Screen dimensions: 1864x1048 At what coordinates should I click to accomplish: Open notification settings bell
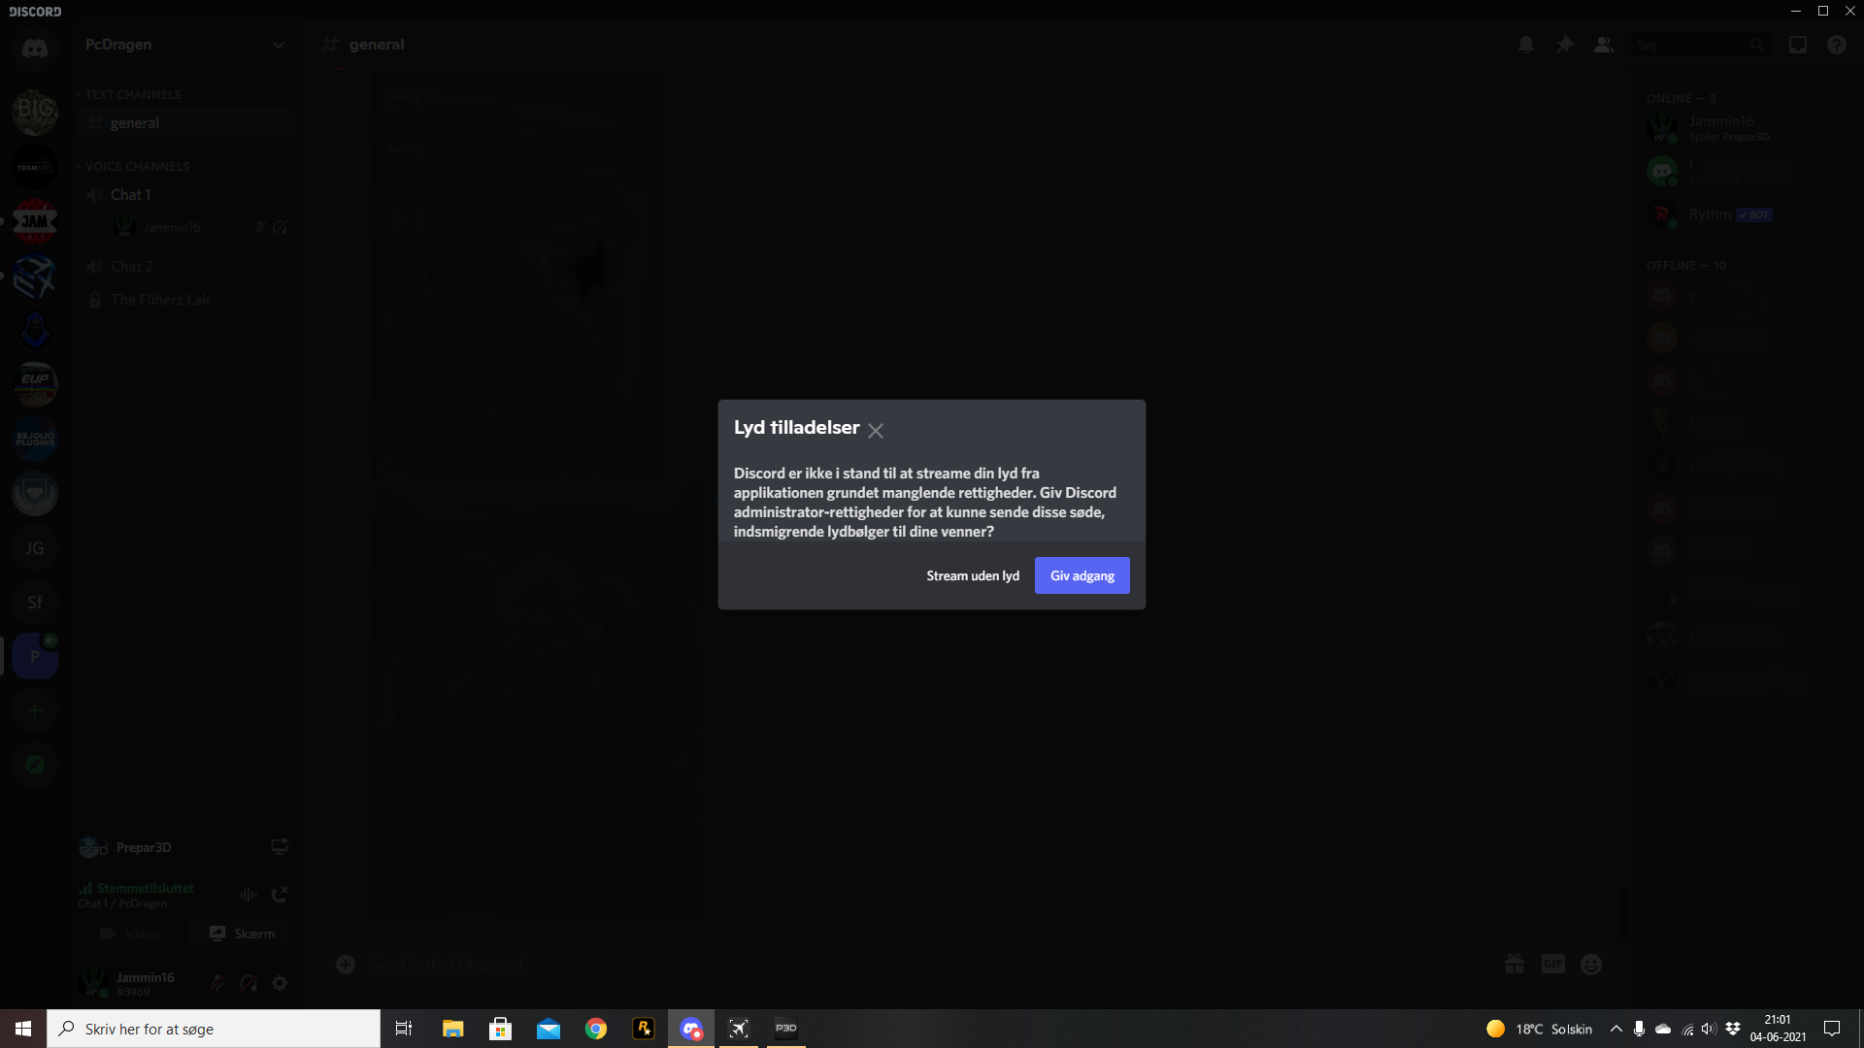tap(1526, 45)
